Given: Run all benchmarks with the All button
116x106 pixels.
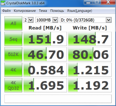Looking at the screenshot, I should (13, 23).
